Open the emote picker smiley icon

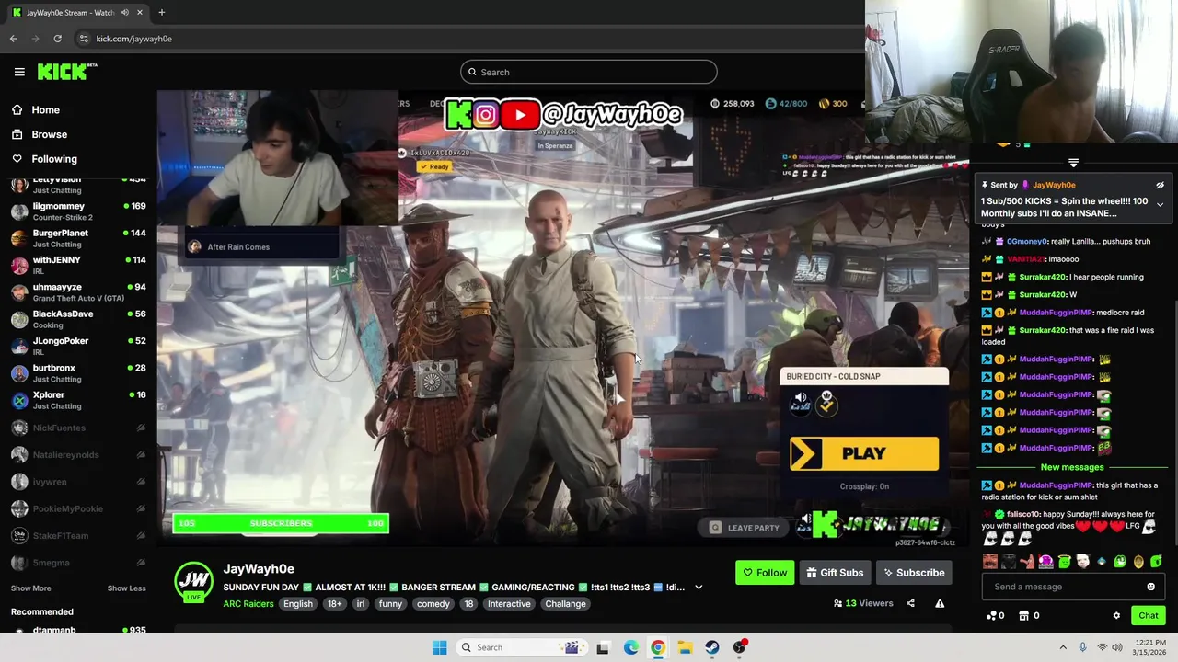(1150, 587)
